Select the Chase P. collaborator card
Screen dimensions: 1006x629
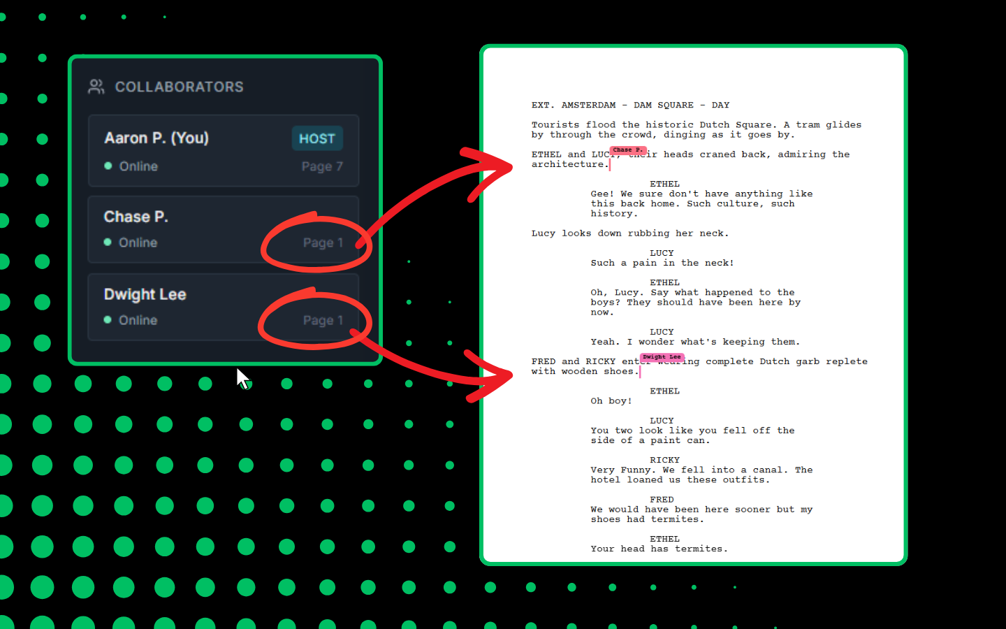tap(224, 229)
